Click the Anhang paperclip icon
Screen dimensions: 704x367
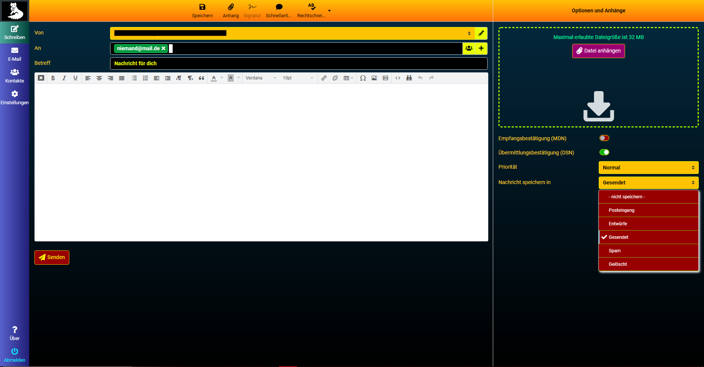tap(231, 7)
